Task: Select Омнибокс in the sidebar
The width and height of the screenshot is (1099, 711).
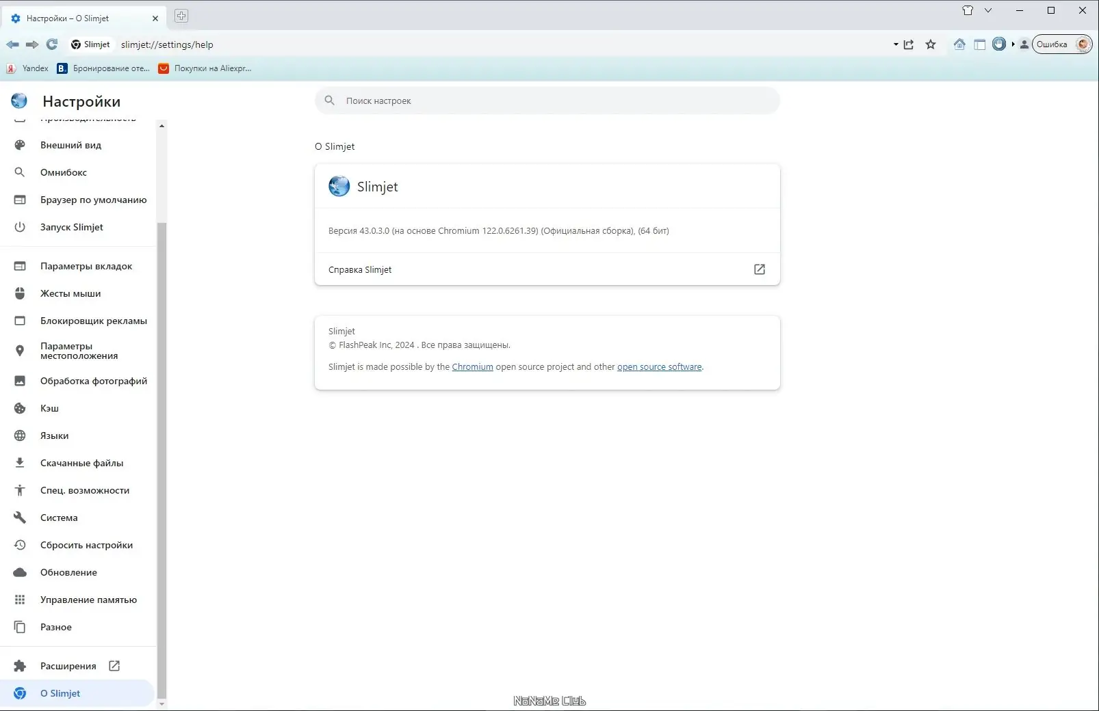Action: (78, 172)
